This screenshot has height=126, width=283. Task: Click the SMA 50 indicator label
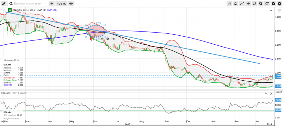click(x=41, y=10)
